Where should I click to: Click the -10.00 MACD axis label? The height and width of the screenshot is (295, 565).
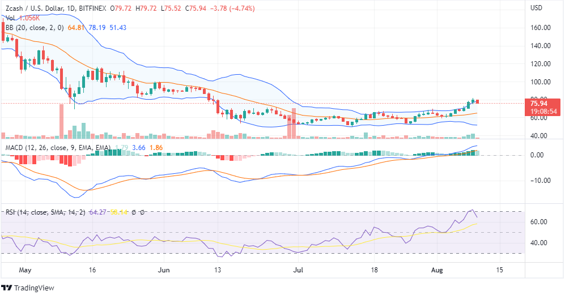(540, 181)
